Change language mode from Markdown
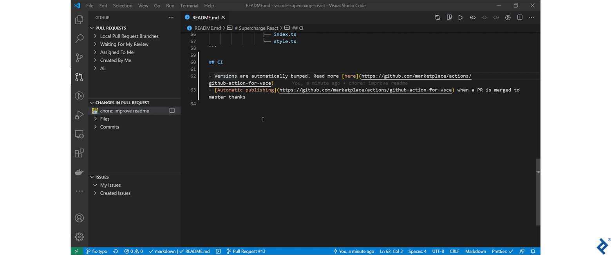Image resolution: width=611 pixels, height=255 pixels. [x=475, y=251]
